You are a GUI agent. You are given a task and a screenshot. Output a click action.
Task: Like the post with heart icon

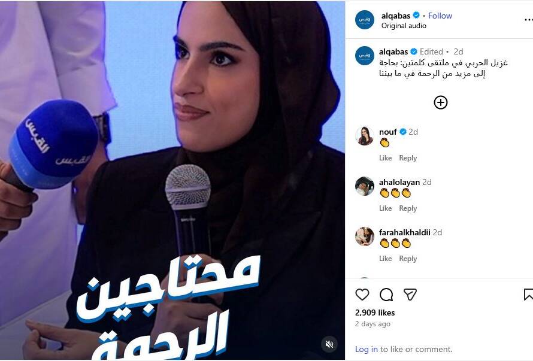tap(362, 295)
